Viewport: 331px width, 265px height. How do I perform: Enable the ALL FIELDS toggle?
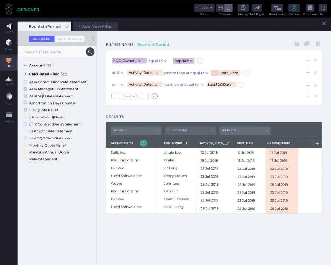pyautogui.click(x=41, y=38)
